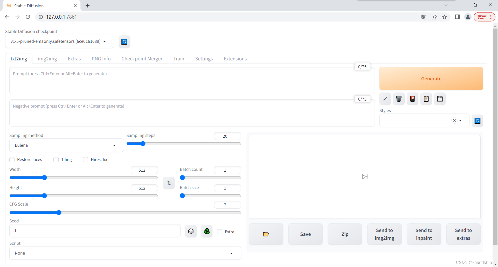
Task: Click the CFG Scale slider handle
Action: [x=59, y=213]
